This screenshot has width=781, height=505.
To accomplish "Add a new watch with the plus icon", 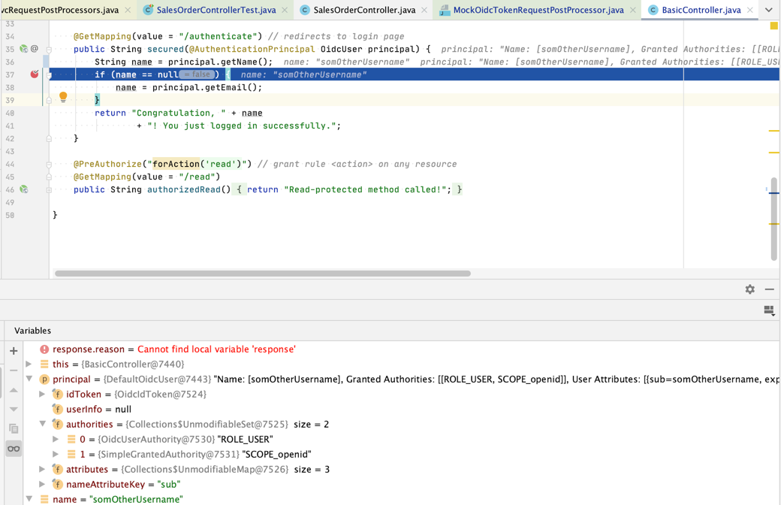I will point(14,350).
